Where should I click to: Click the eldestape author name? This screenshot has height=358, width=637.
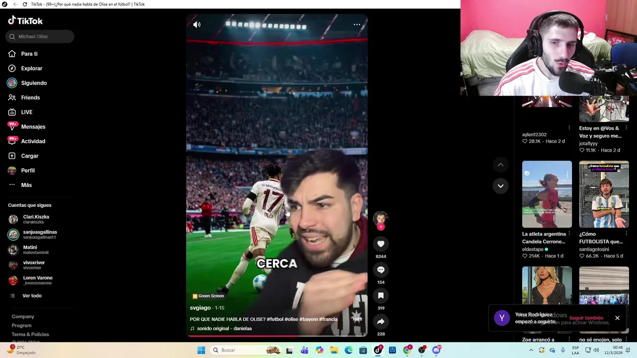coord(532,249)
